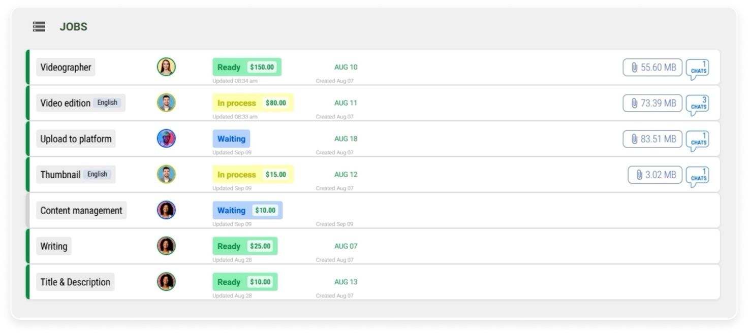Click the Waiting $10.00 status badge
Screen dimensions: 748x334
tap(247, 210)
